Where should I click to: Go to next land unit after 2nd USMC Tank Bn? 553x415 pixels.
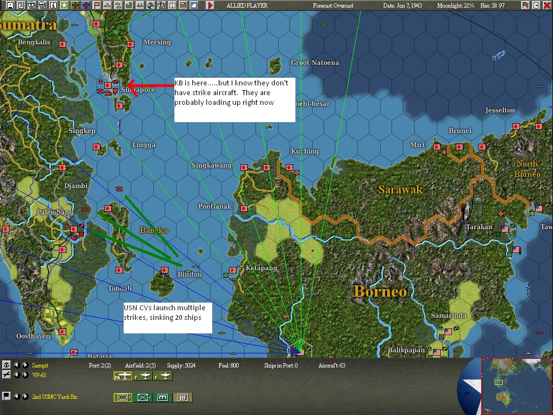click(x=25, y=396)
